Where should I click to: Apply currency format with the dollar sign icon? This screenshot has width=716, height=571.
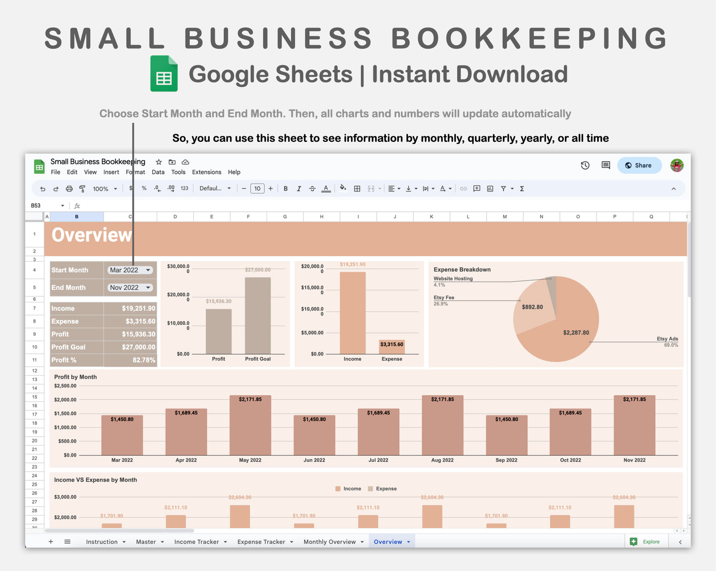pyautogui.click(x=131, y=188)
